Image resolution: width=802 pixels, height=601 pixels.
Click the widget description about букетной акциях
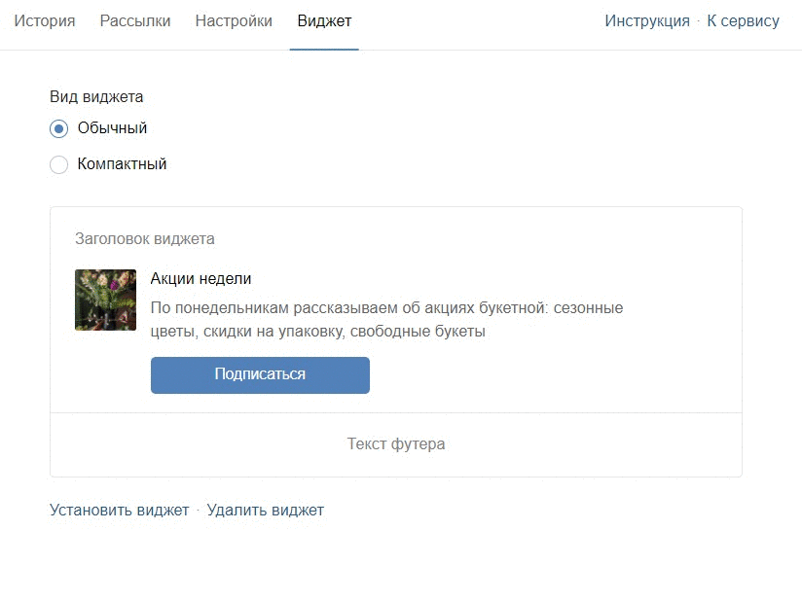click(386, 319)
